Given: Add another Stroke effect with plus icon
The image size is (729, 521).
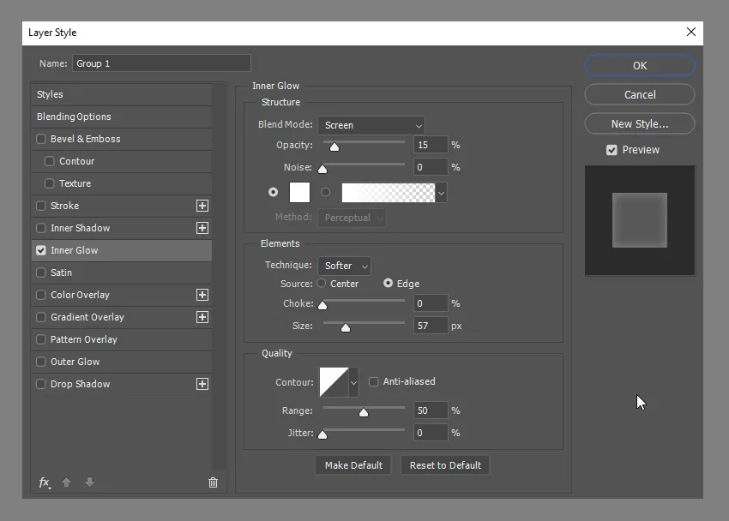Looking at the screenshot, I should pyautogui.click(x=202, y=206).
